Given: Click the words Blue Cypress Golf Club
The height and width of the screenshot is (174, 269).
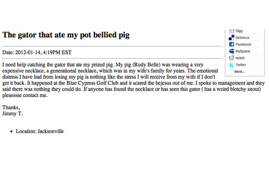Looking at the screenshot, I should coord(92,83).
